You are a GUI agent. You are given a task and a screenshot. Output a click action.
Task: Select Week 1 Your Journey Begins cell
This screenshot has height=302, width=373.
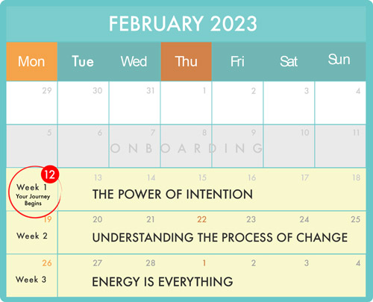[33, 195]
